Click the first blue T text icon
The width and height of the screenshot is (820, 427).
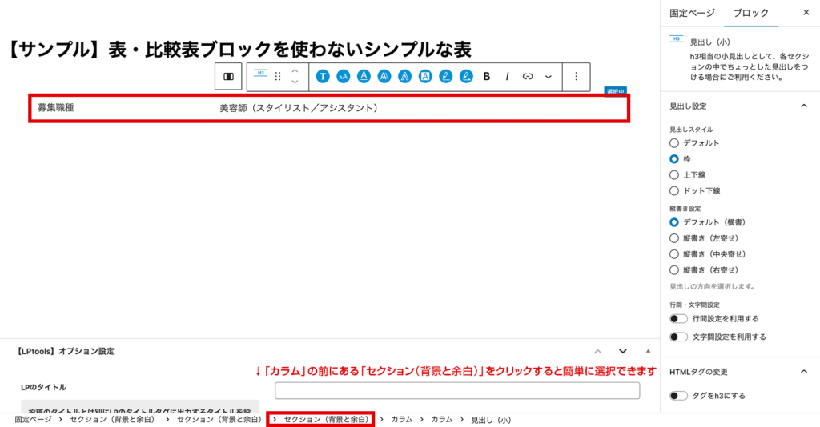point(323,77)
